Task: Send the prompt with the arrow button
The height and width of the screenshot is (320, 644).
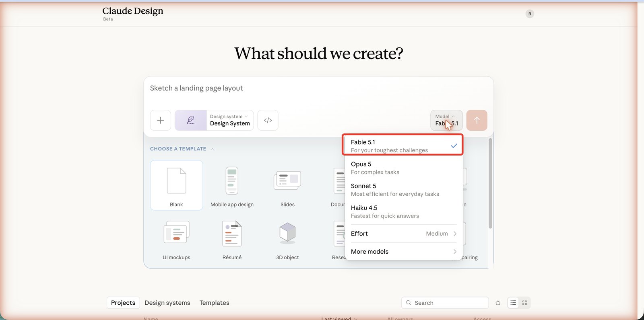Action: (x=477, y=120)
